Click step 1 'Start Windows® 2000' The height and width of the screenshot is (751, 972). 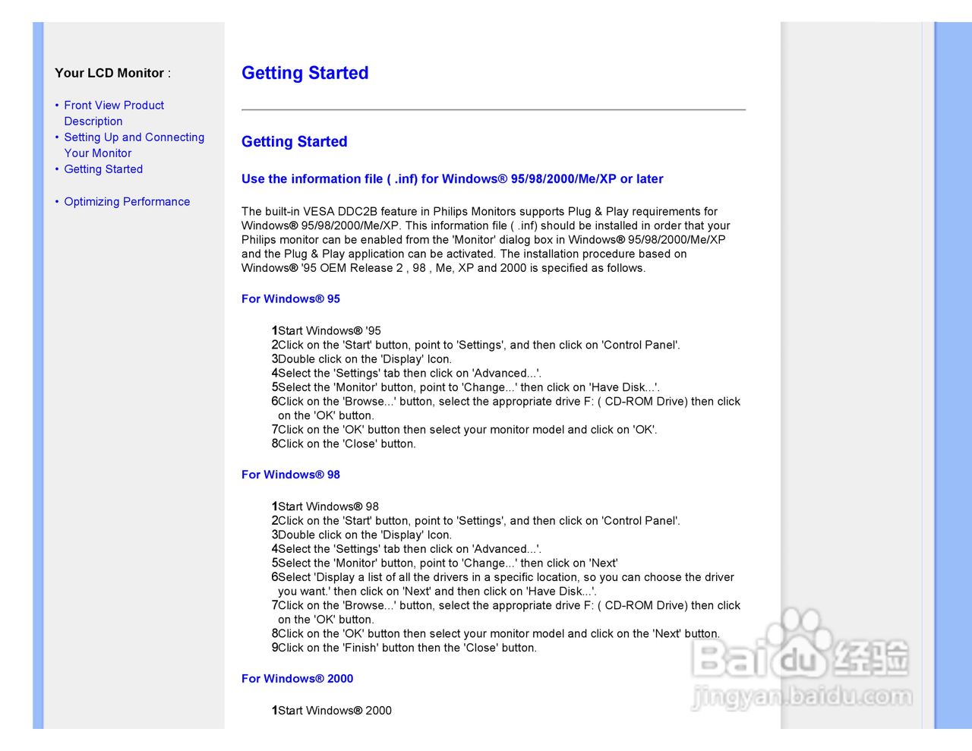(334, 711)
